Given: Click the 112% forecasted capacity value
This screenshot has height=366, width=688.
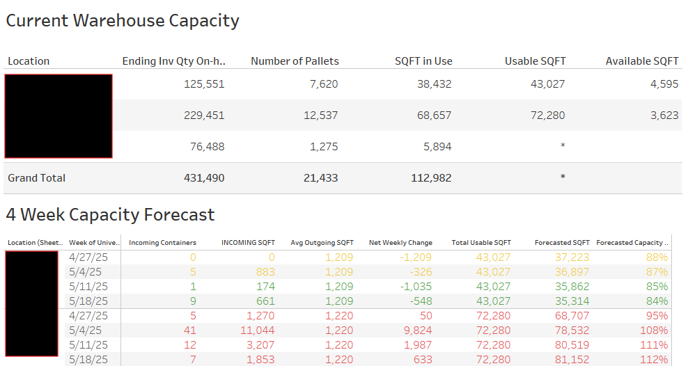Looking at the screenshot, I should coord(655,360).
